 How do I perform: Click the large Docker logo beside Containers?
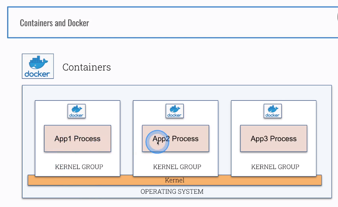tap(38, 66)
